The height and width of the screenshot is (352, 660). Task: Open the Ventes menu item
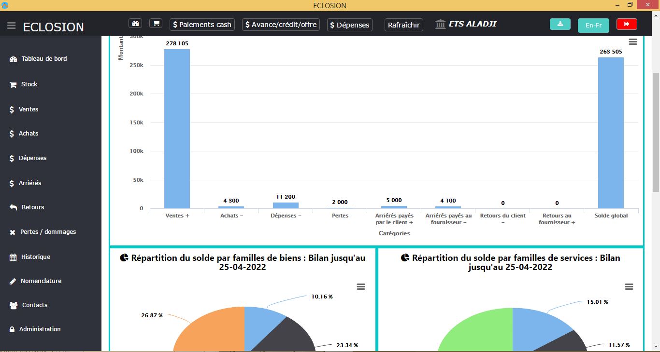pos(28,109)
